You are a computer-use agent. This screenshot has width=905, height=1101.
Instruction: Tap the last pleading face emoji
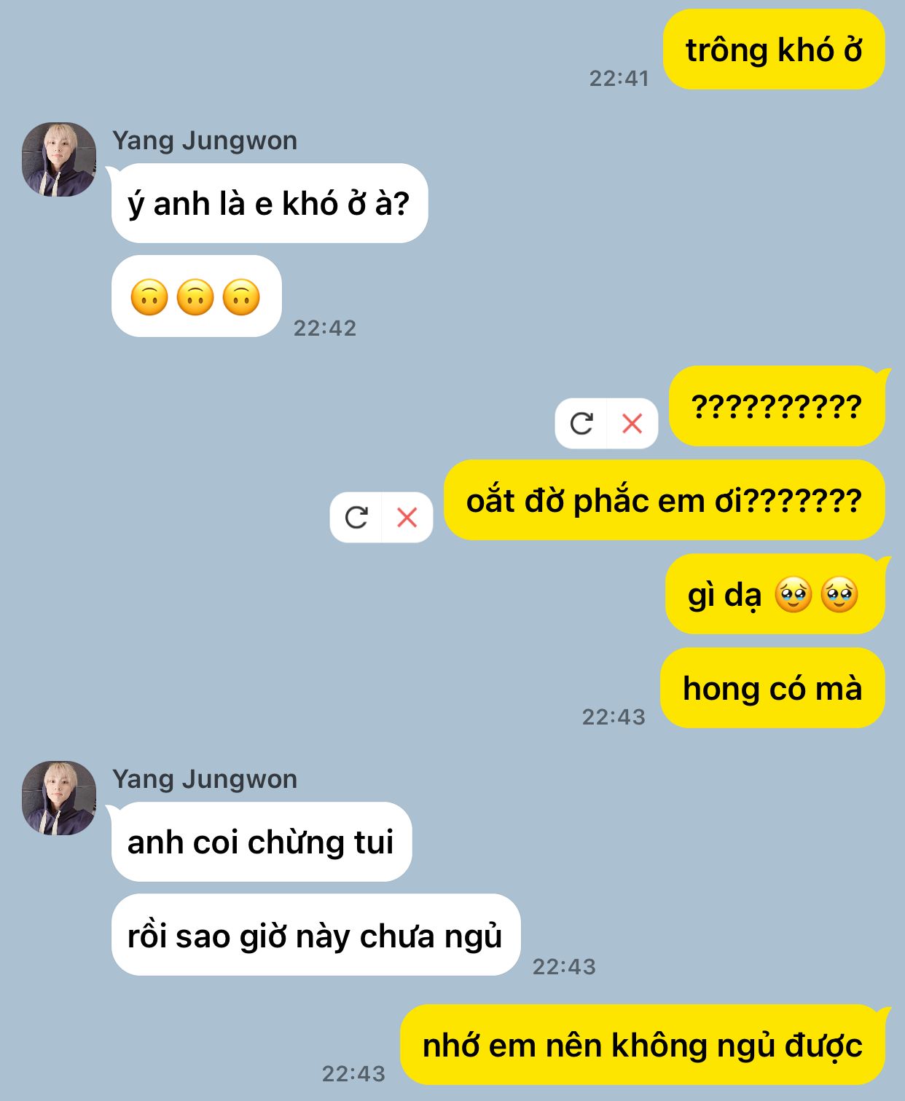click(x=839, y=594)
